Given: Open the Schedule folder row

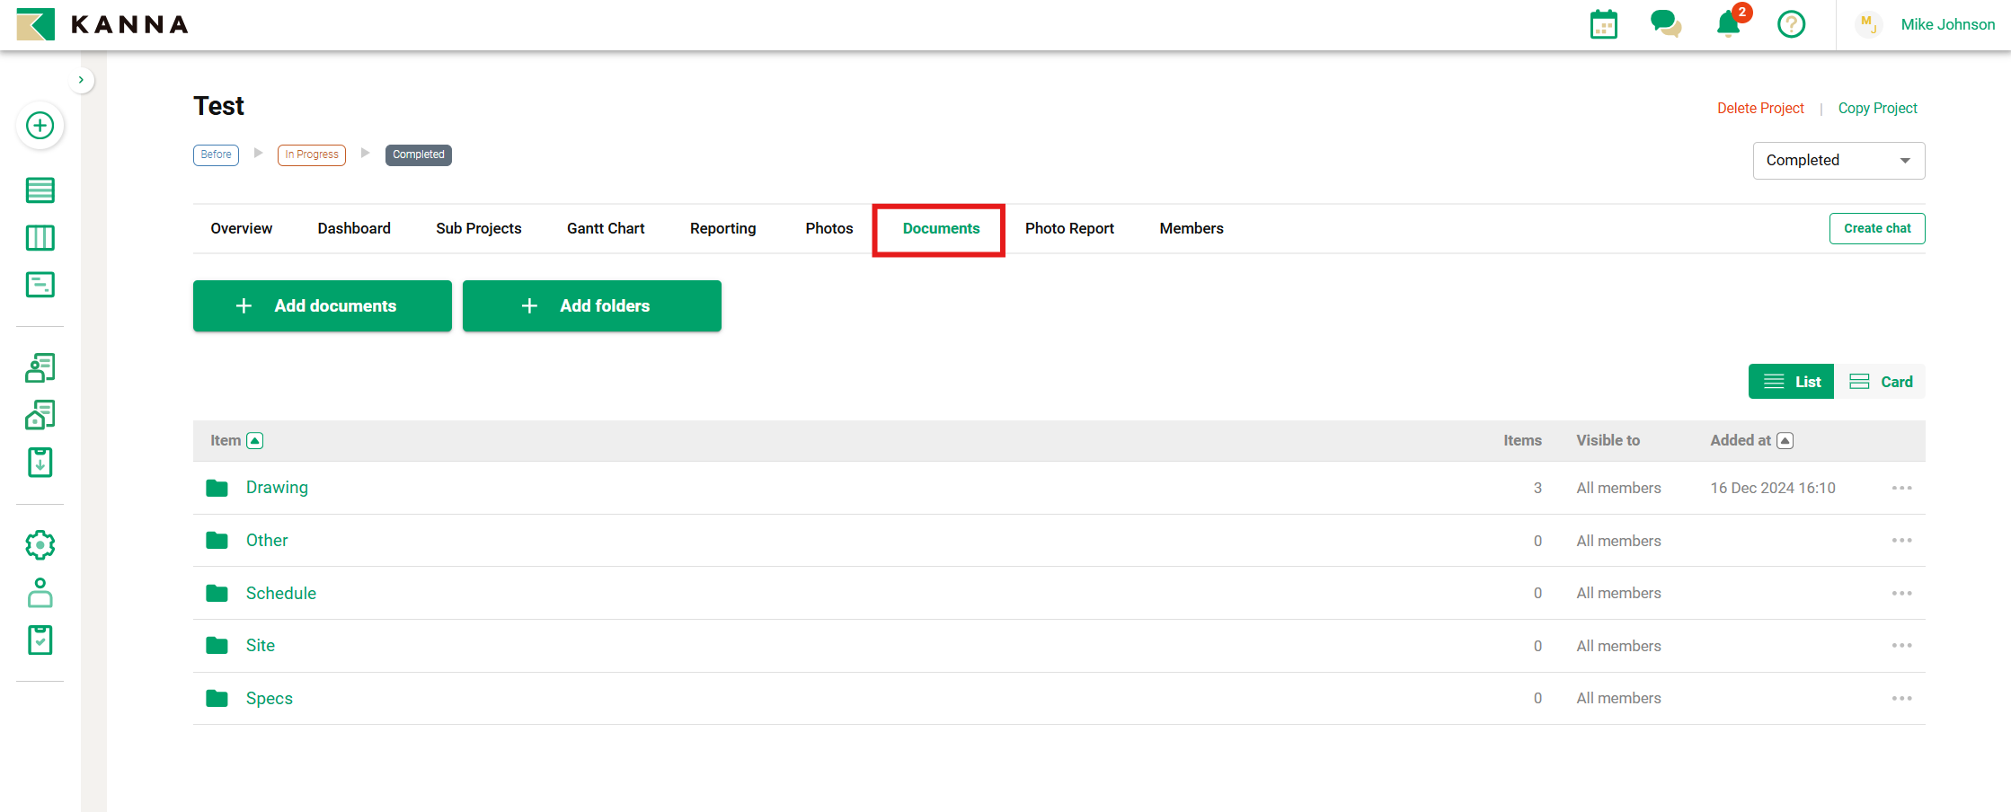Looking at the screenshot, I should (281, 593).
